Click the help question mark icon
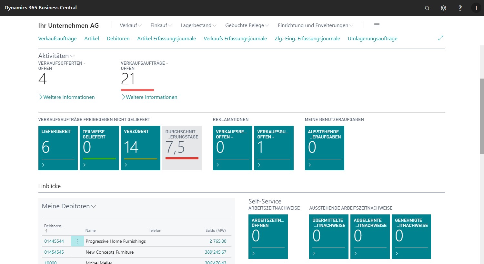This screenshot has height=264, width=484. click(460, 8)
